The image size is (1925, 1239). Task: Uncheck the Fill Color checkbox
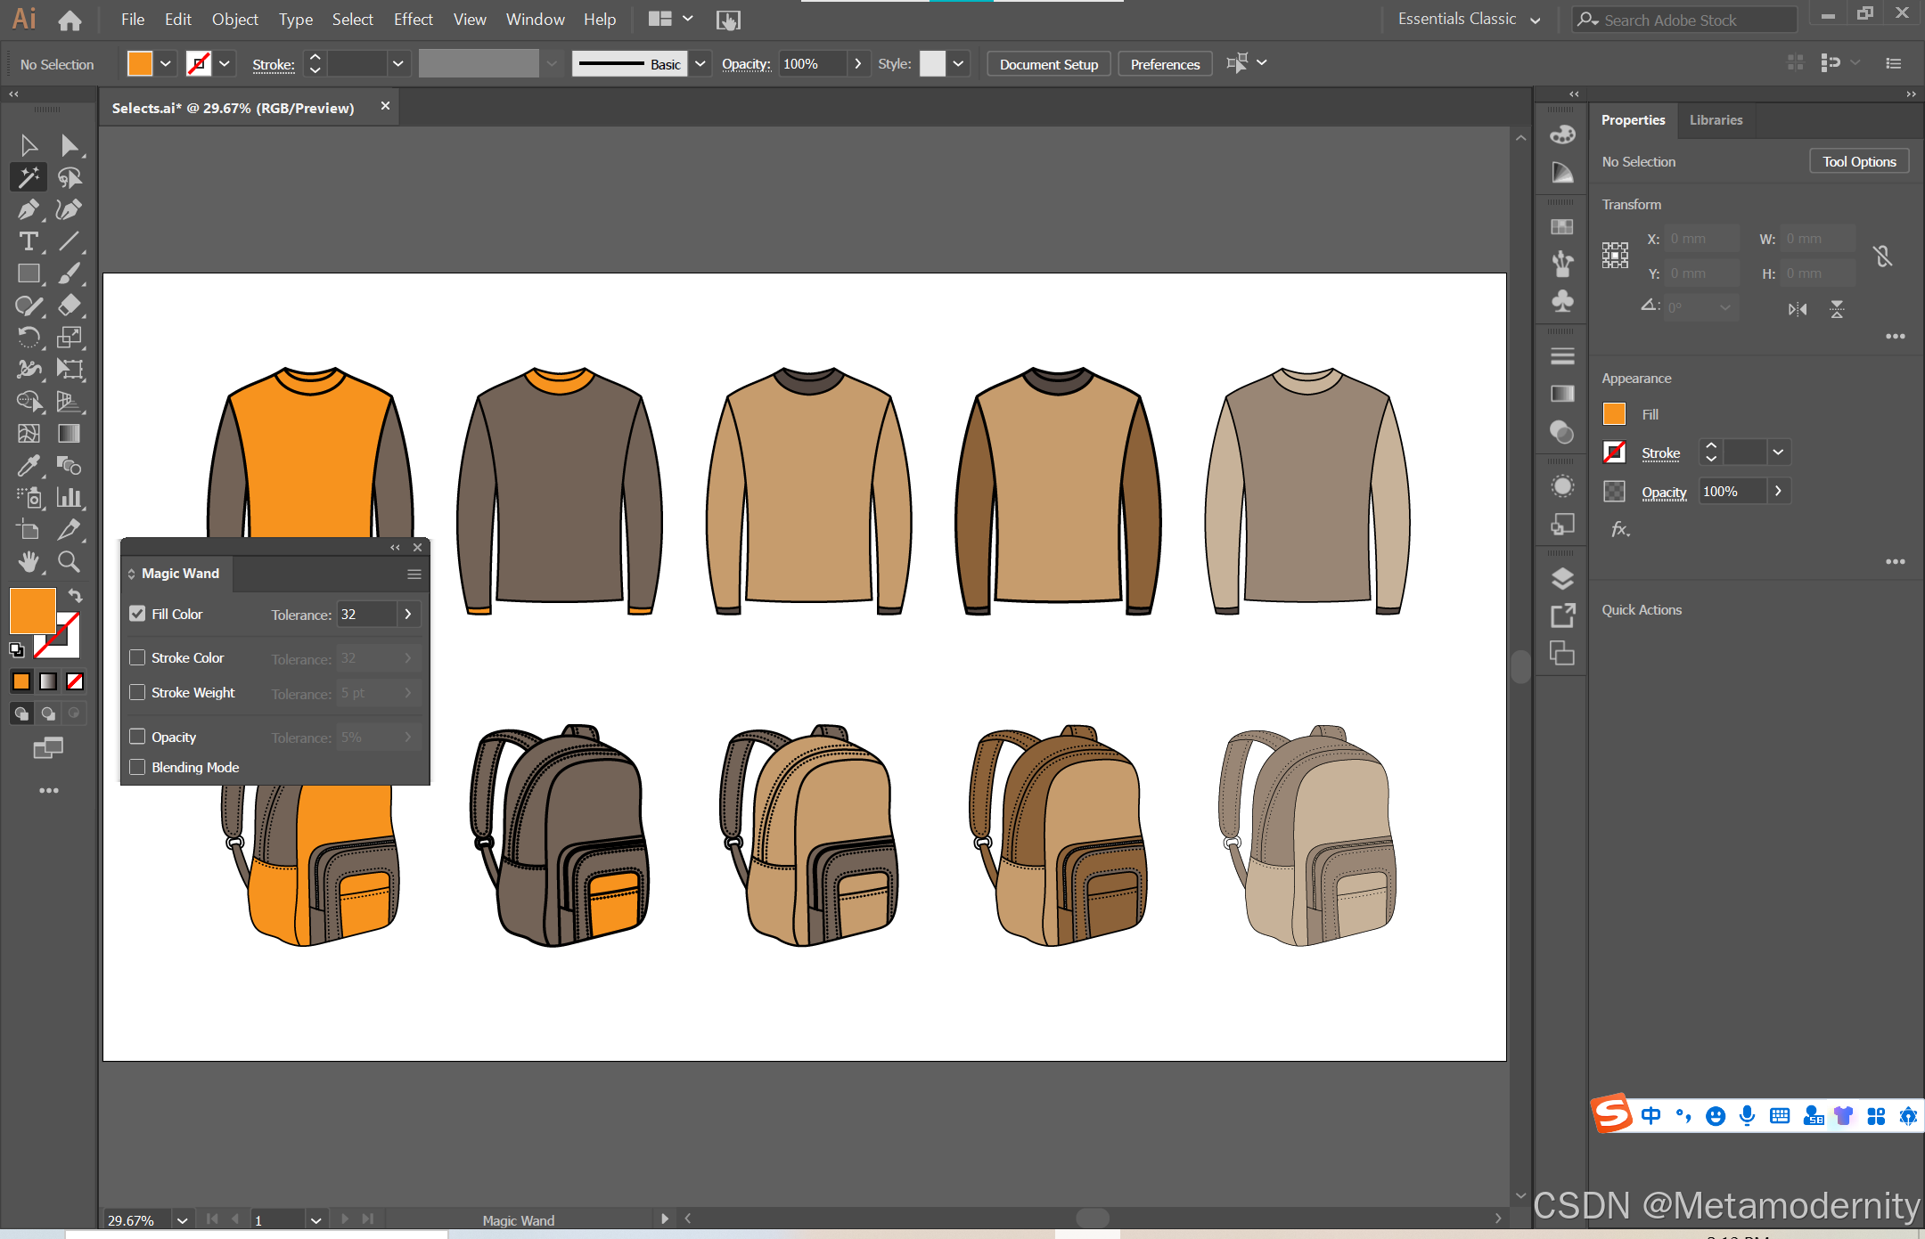click(x=137, y=614)
